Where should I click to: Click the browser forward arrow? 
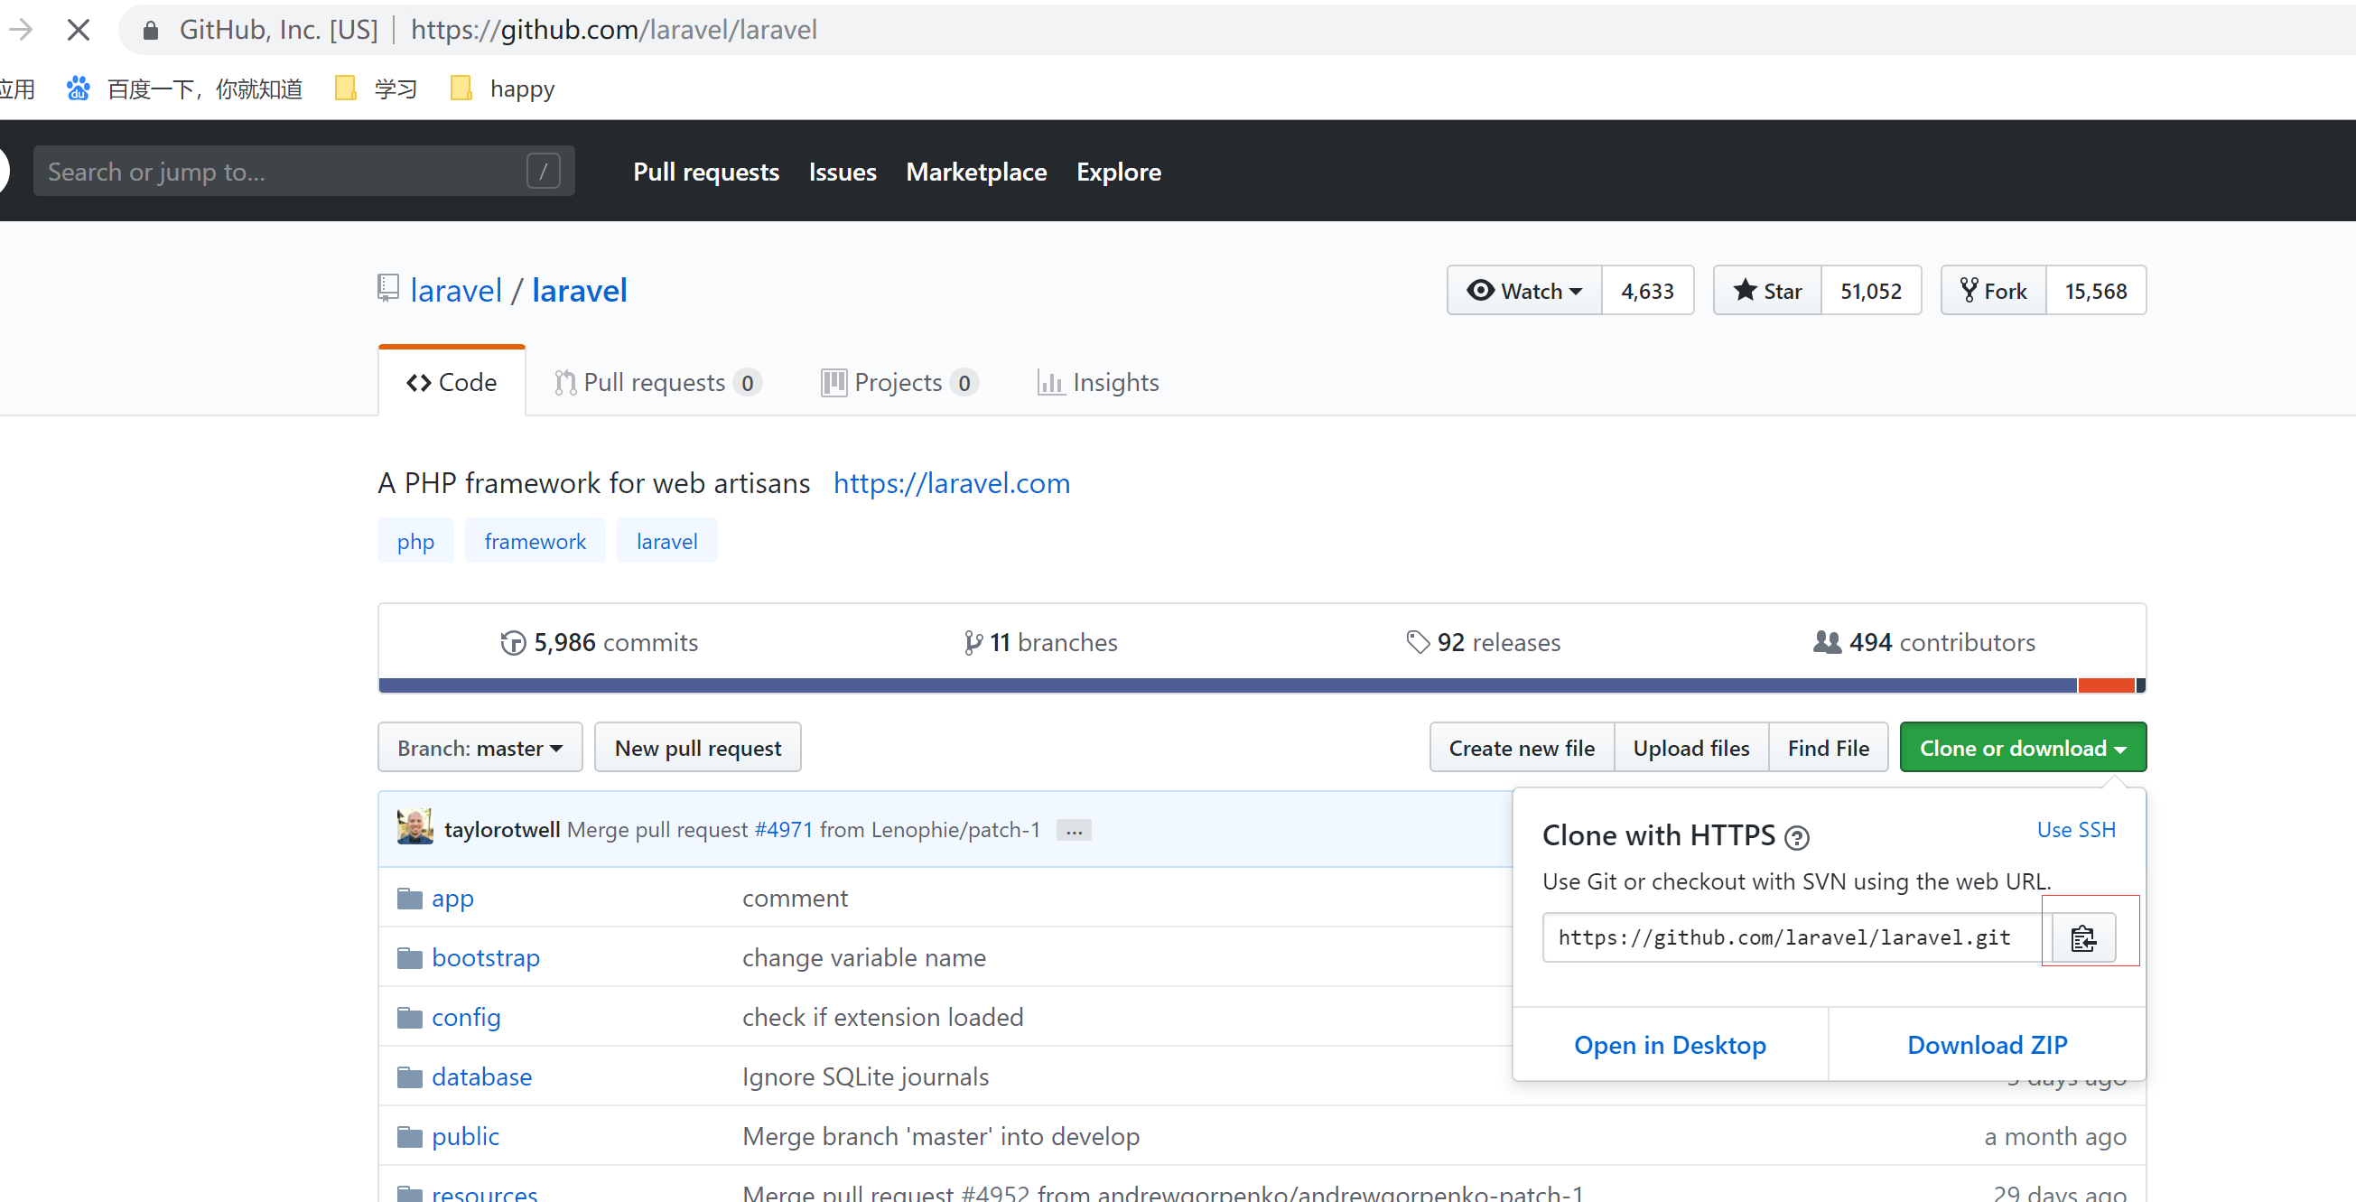pyautogui.click(x=20, y=30)
